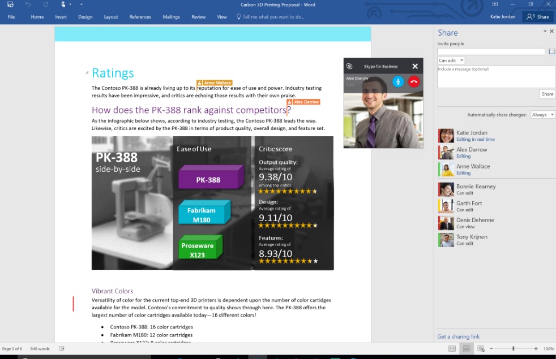Select Alex Darrow in the shared list

pos(496,153)
